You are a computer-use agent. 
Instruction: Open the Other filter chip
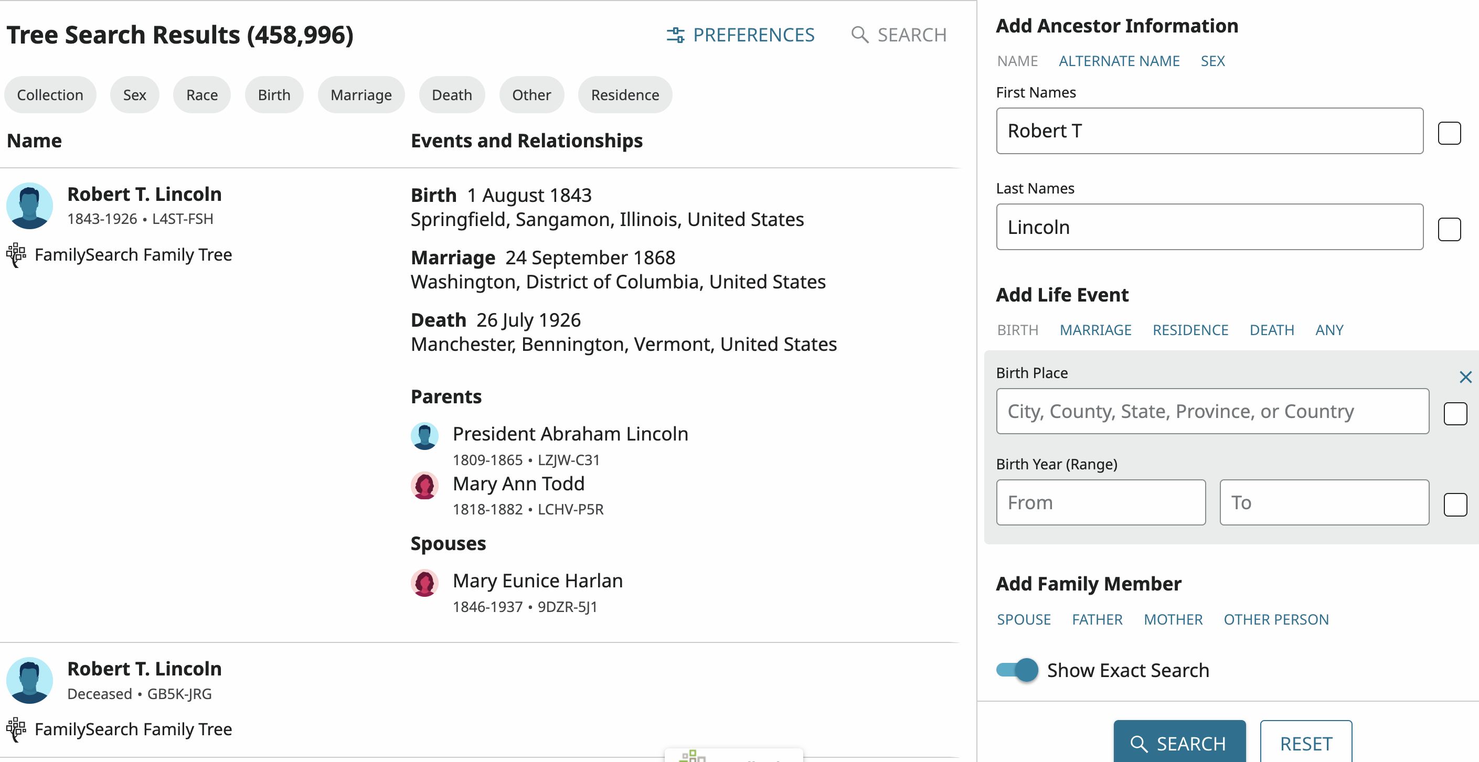pyautogui.click(x=531, y=95)
